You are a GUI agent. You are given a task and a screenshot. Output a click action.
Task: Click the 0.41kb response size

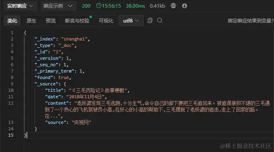[x=157, y=6]
